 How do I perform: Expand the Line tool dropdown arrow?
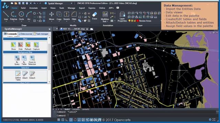6,21
